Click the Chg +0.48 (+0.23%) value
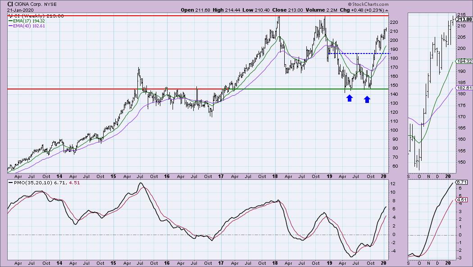This screenshot has height=267, width=473. 362,10
